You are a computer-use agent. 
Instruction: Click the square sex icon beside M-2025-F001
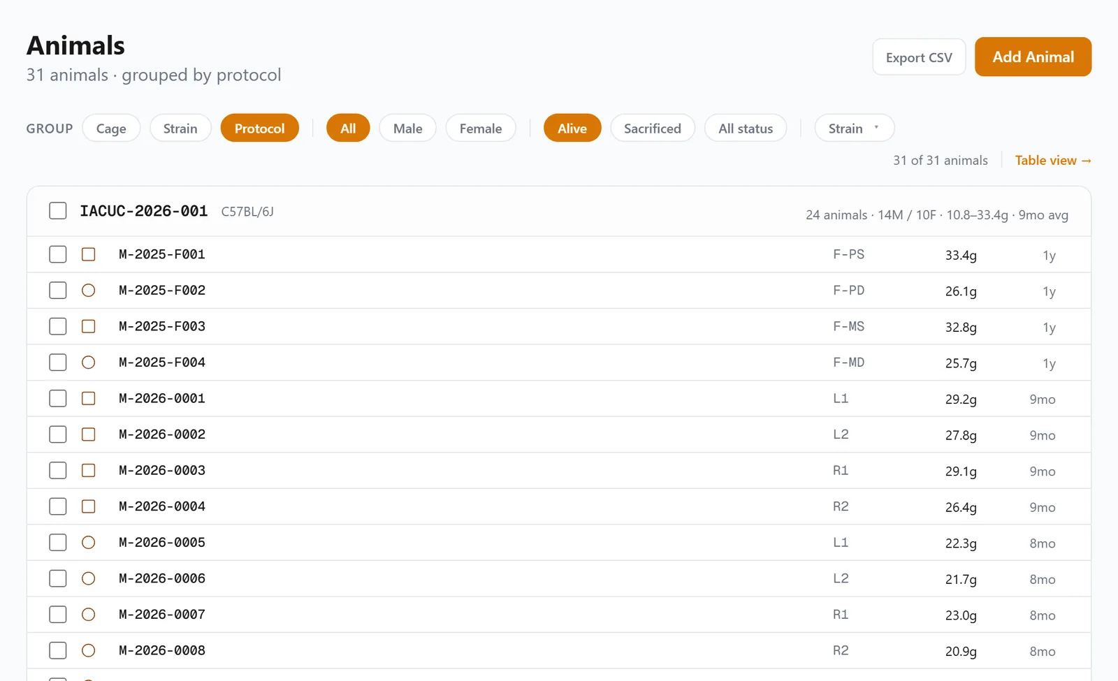[x=88, y=254]
